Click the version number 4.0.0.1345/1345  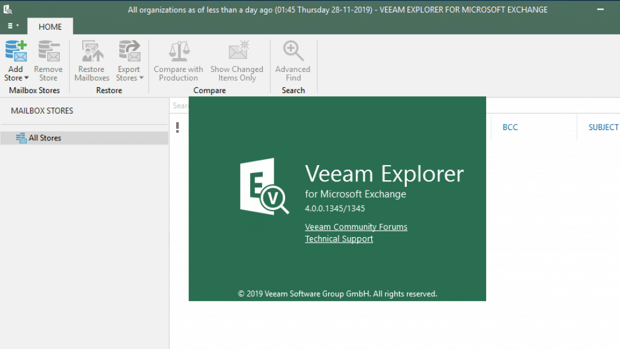(334, 209)
